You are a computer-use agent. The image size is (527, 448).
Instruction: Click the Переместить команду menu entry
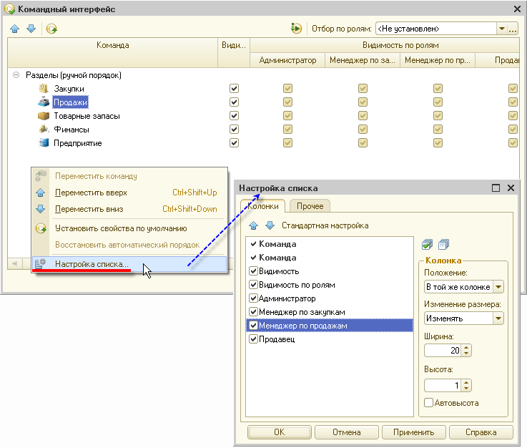click(129, 176)
